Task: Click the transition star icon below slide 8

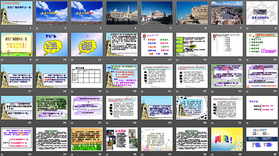Action: (x=247, y=28)
